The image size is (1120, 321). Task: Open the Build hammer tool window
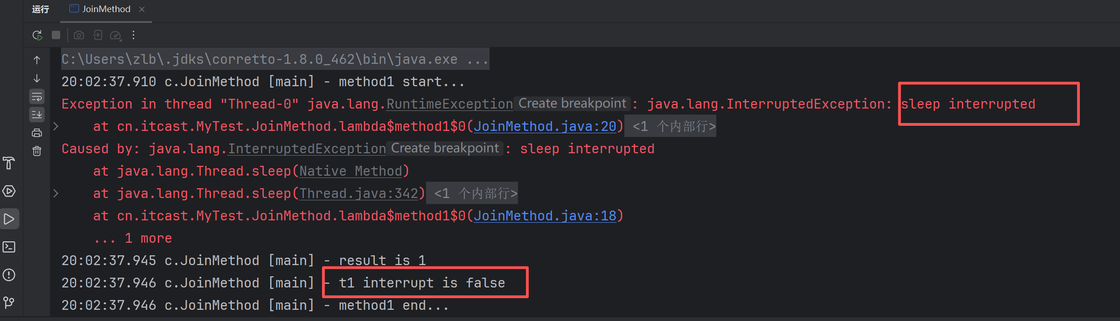9,163
